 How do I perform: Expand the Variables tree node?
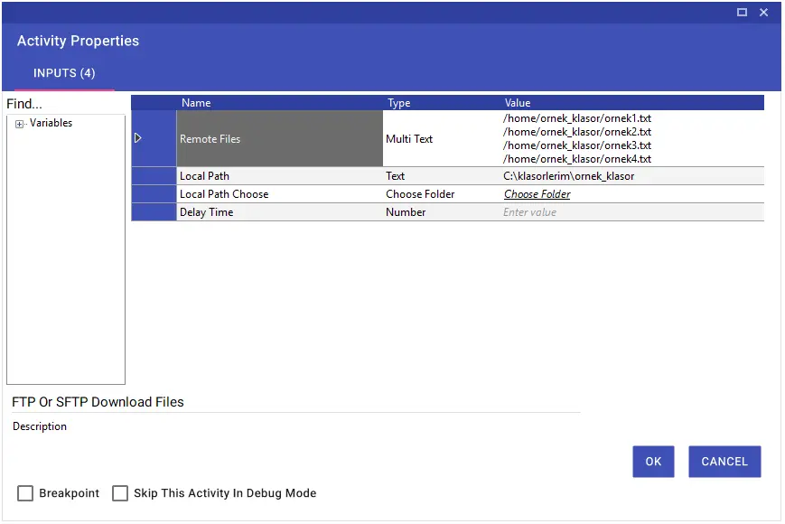[x=19, y=124]
